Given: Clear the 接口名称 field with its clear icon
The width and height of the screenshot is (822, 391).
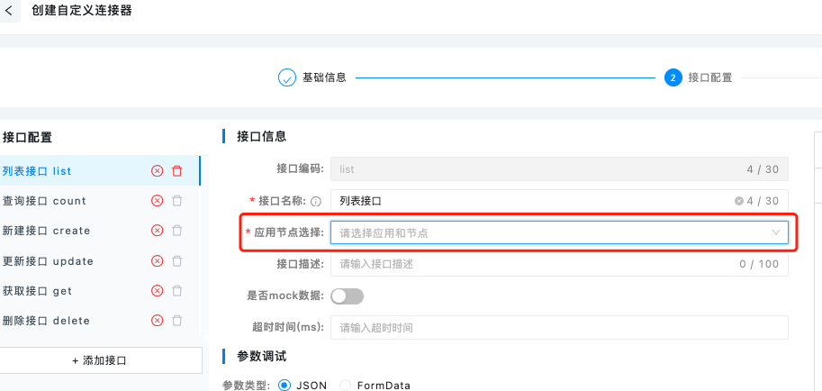Looking at the screenshot, I should pos(738,201).
